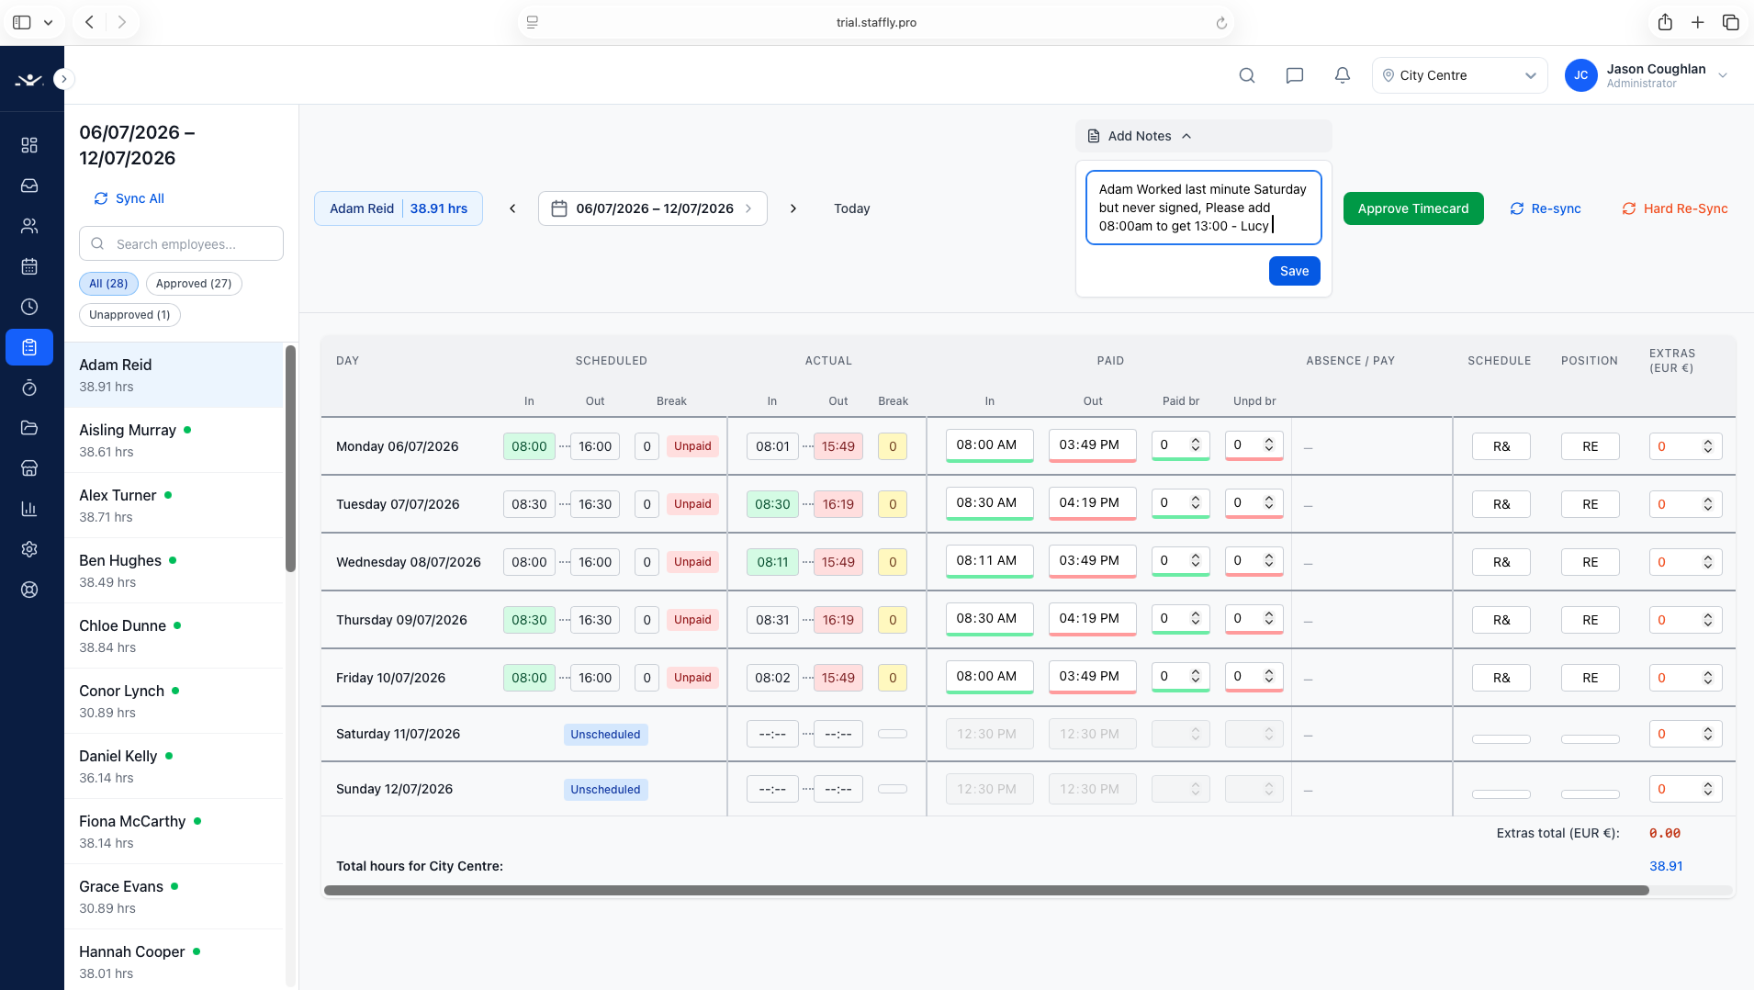The image size is (1754, 990).
Task: Go to next week arrow
Action: [x=793, y=208]
